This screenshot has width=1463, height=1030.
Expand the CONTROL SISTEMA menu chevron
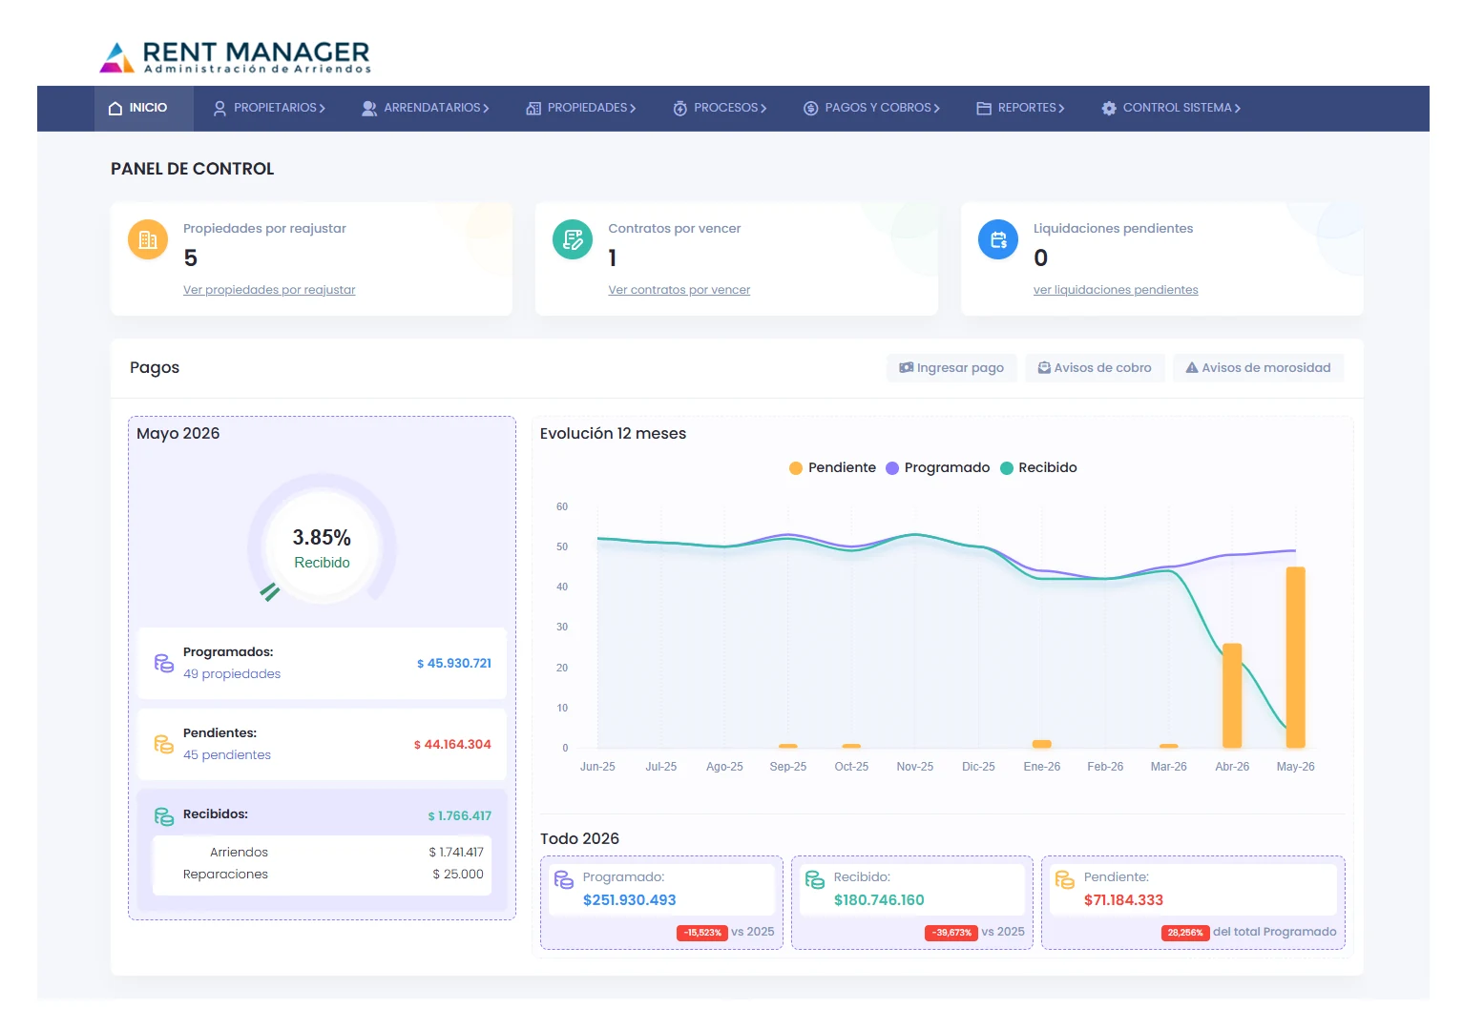tap(1237, 109)
